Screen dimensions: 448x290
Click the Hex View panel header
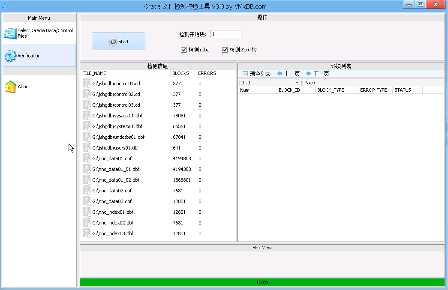click(262, 248)
